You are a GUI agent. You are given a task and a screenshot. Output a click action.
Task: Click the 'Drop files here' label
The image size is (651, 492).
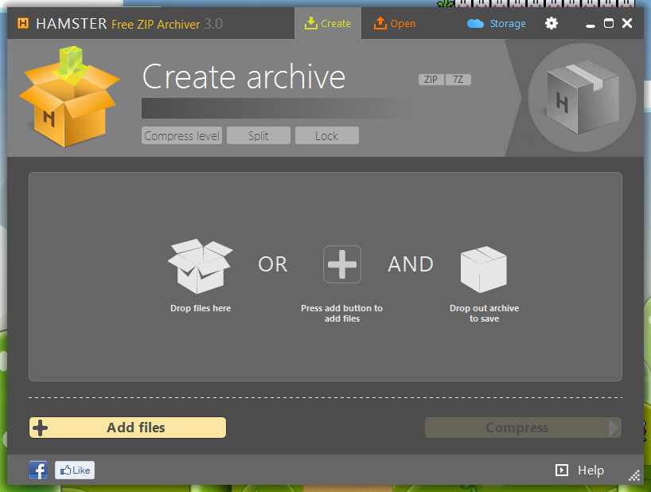point(201,308)
